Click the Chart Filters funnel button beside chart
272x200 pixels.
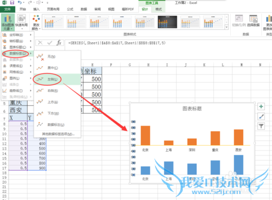pyautogui.click(x=261, y=126)
